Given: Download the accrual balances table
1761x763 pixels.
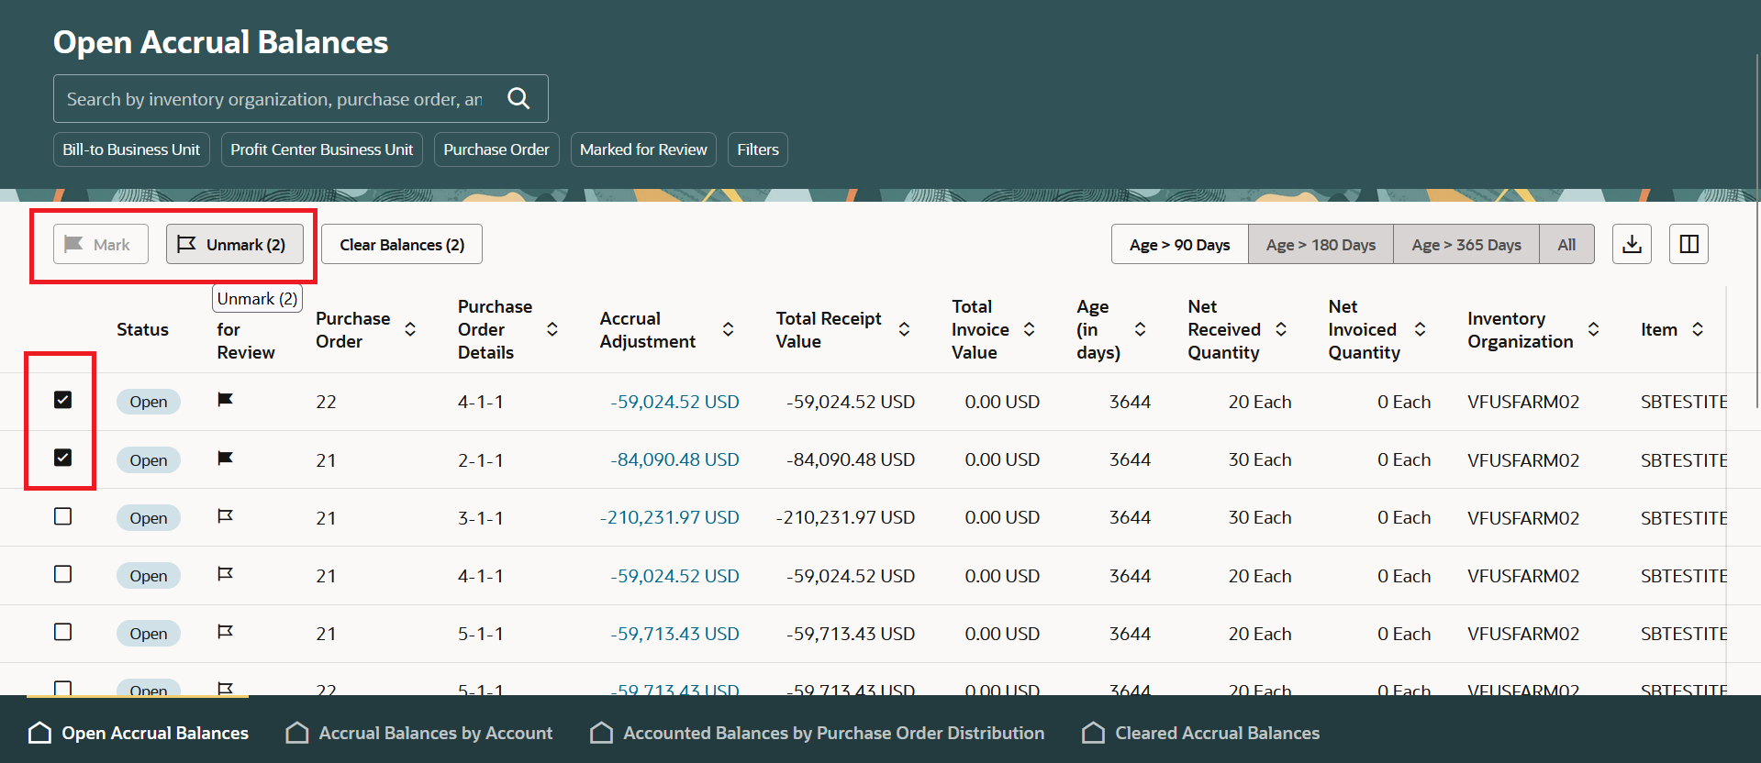Looking at the screenshot, I should pos(1632,244).
